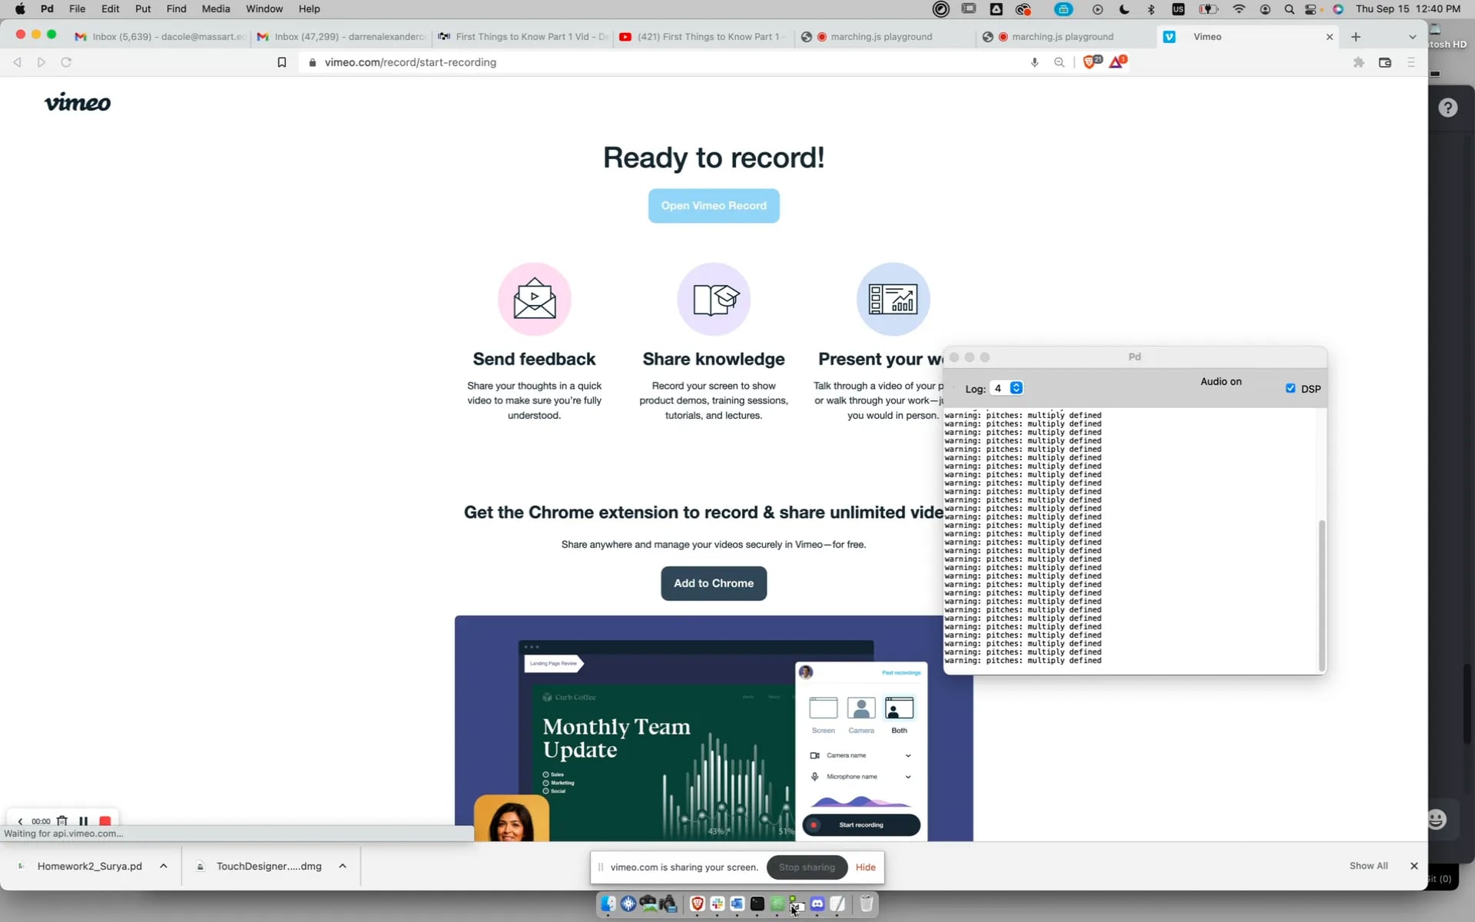
Task: Pause the recording in the floating control
Action: click(84, 821)
